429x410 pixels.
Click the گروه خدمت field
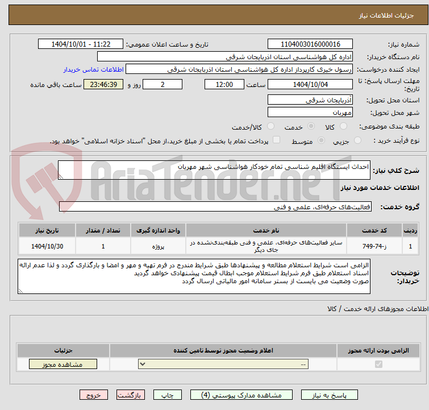pyautogui.click(x=215, y=206)
